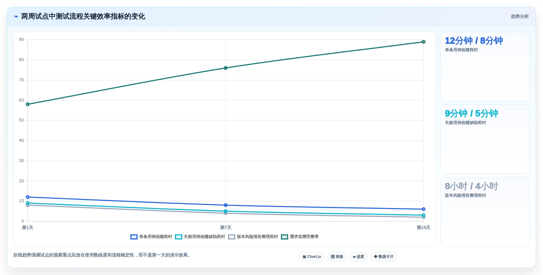Click the 第1天 x-axis label
The width and height of the screenshot is (543, 275).
pos(28,228)
